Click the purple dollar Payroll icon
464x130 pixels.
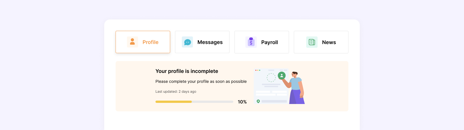(251, 42)
